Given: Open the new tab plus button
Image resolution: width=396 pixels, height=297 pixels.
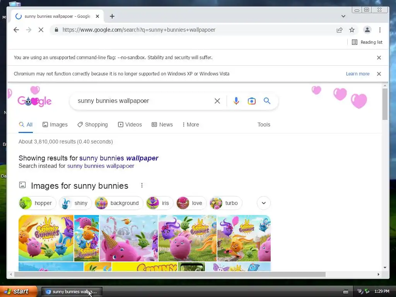Looking at the screenshot, I should (x=112, y=16).
